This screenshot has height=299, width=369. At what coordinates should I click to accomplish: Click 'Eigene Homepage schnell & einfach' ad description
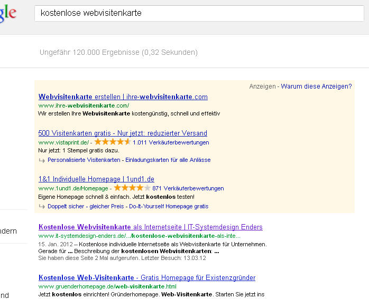[116, 197]
